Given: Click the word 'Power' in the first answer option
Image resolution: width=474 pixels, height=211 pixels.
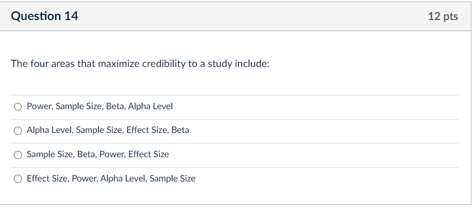Looking at the screenshot, I should coord(39,107).
